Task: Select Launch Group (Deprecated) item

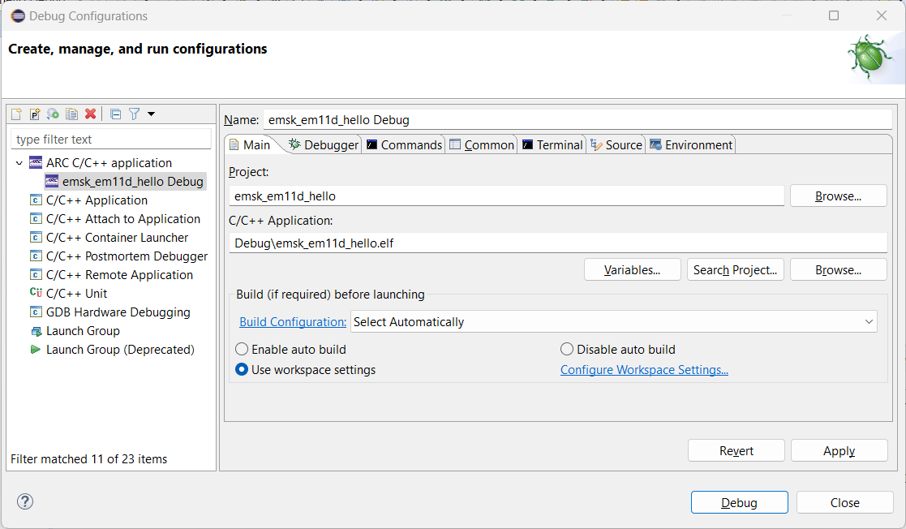Action: pos(112,349)
